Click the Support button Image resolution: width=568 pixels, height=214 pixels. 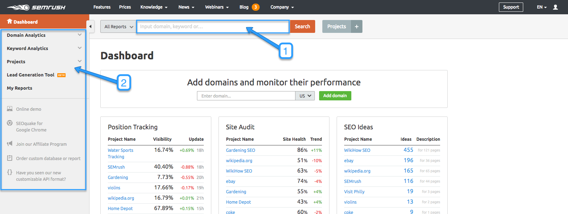coord(511,7)
